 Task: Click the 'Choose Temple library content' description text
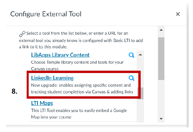[77, 66]
